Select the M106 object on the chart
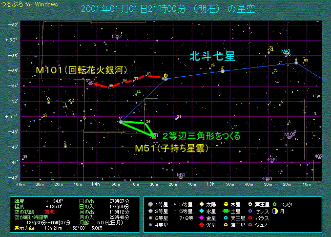 click(290, 136)
